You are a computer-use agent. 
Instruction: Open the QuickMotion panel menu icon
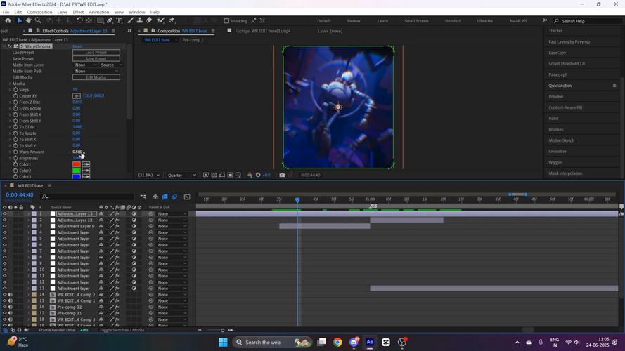click(x=614, y=86)
